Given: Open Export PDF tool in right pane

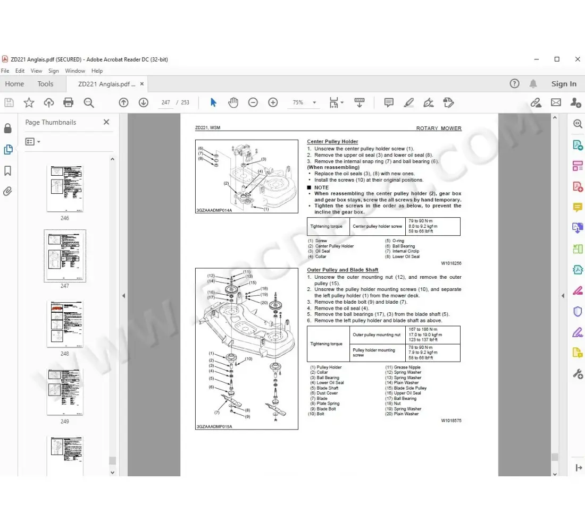Looking at the screenshot, I should click(x=578, y=145).
